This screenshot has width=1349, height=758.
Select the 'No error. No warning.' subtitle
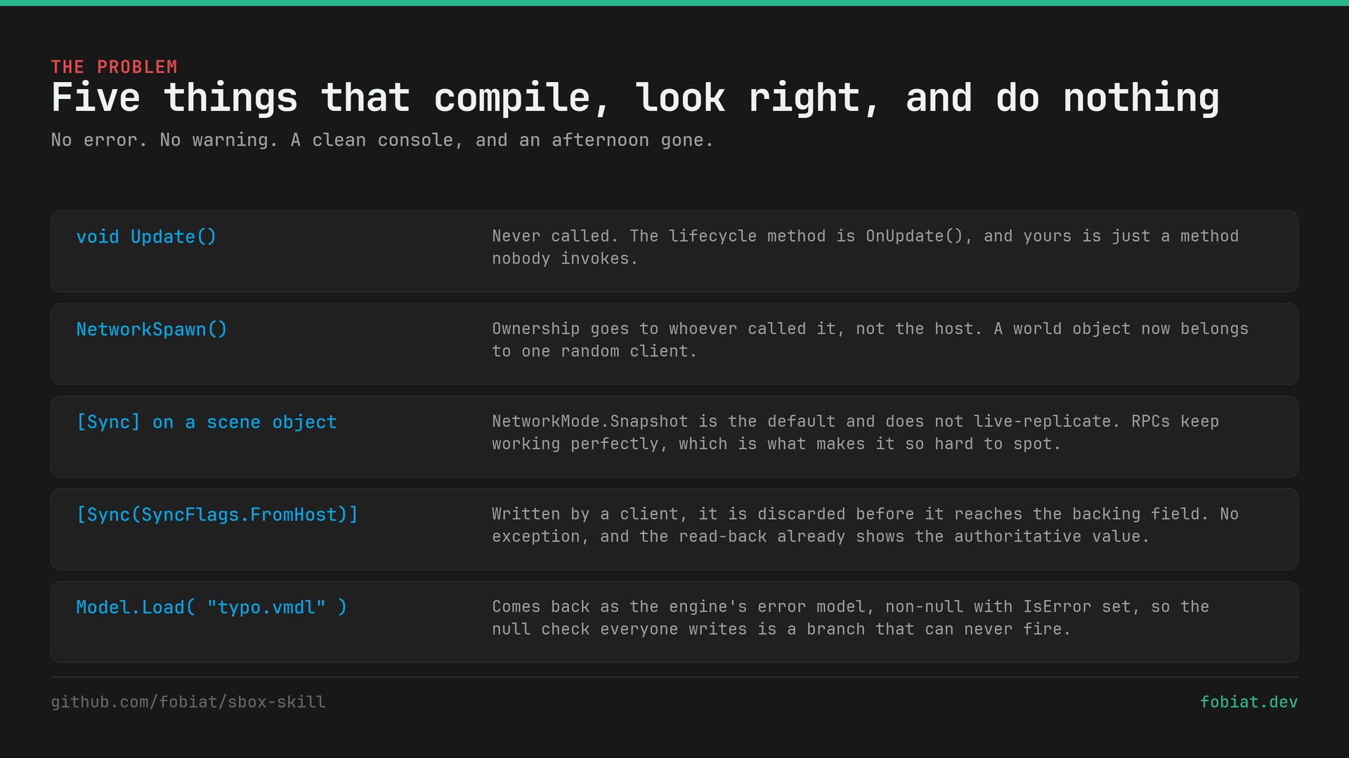[382, 140]
